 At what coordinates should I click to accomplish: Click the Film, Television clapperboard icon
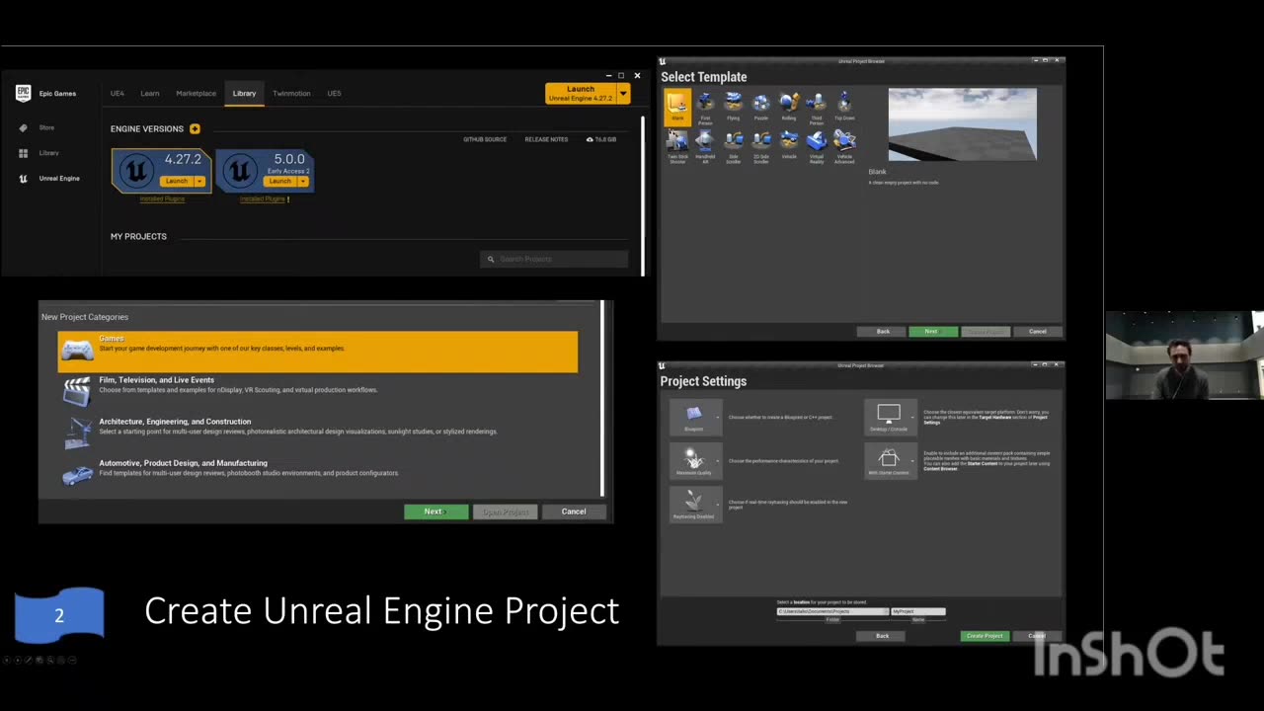pyautogui.click(x=77, y=392)
